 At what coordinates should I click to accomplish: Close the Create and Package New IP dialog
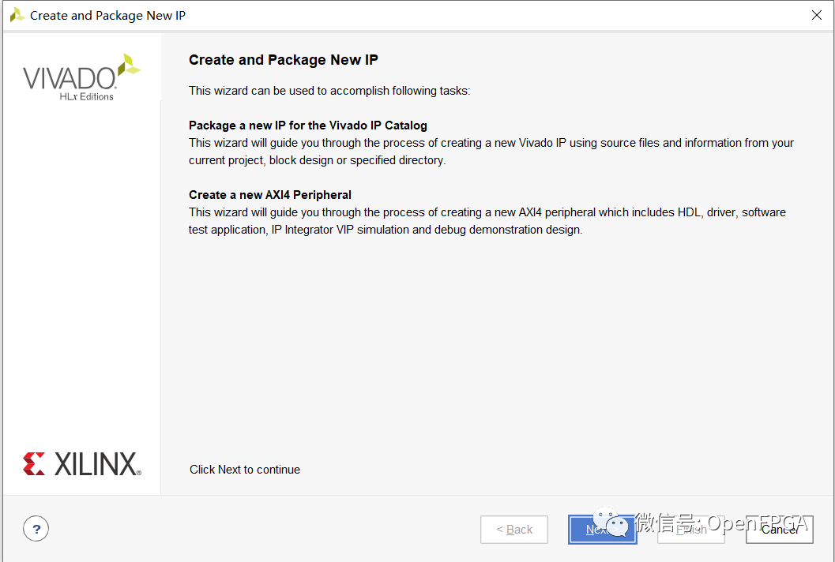click(x=816, y=15)
